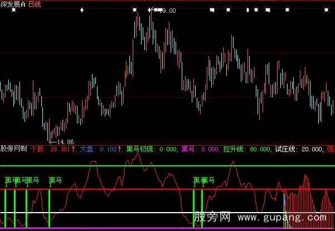Click the standalone 黑马 signal above the 14.86 low
Screen dimensions: 335x231
[x=55, y=180]
